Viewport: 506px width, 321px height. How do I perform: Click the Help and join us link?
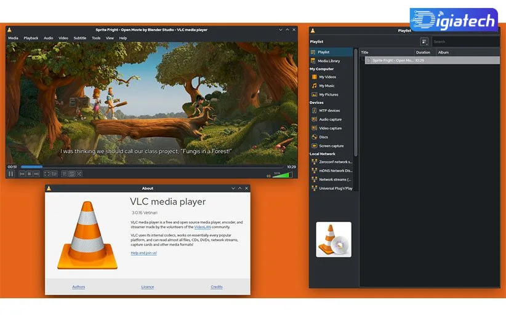143,253
